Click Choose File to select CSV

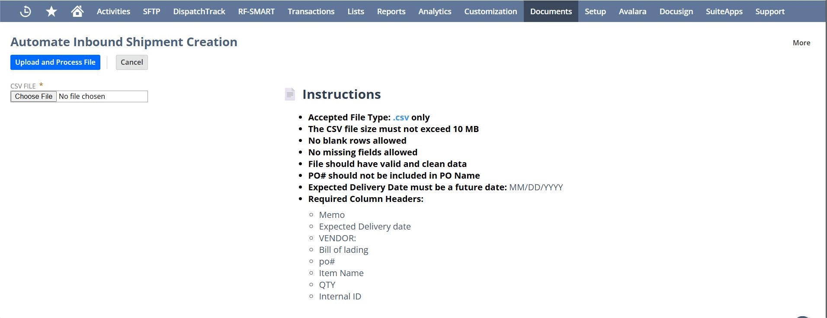(34, 96)
